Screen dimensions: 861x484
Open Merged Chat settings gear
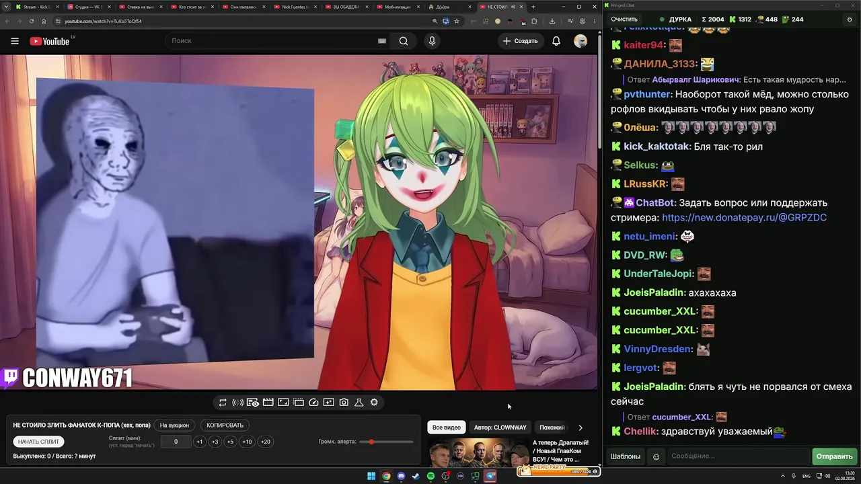(850, 19)
